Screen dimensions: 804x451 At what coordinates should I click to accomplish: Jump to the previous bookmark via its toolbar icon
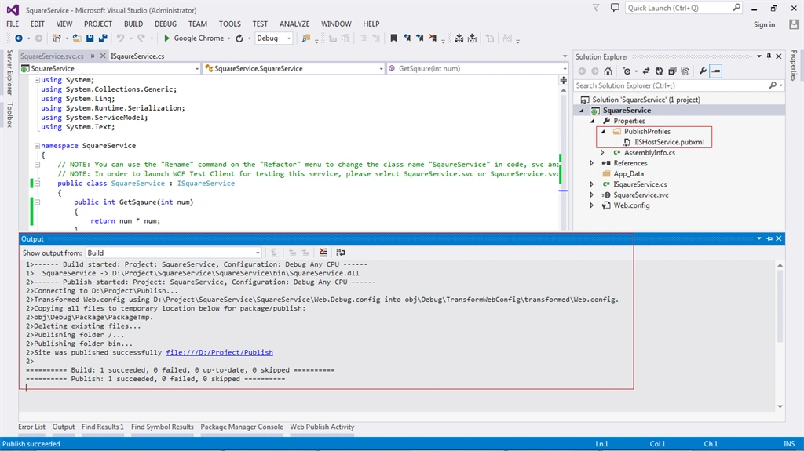[407, 38]
